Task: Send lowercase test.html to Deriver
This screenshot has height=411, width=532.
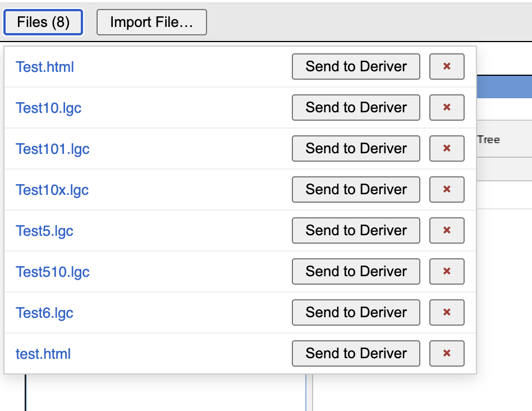Action: point(356,354)
